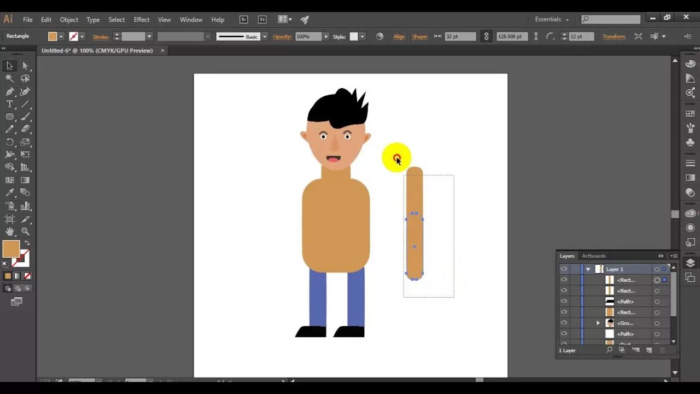This screenshot has width=700, height=394.
Task: Click target circle for Layer 1
Action: pos(657,269)
